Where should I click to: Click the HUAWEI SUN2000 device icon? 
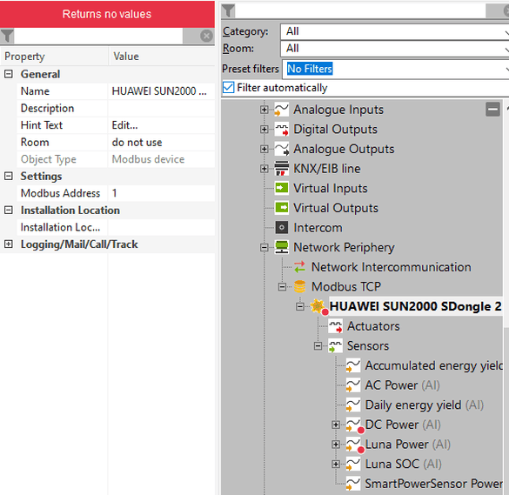(x=318, y=306)
